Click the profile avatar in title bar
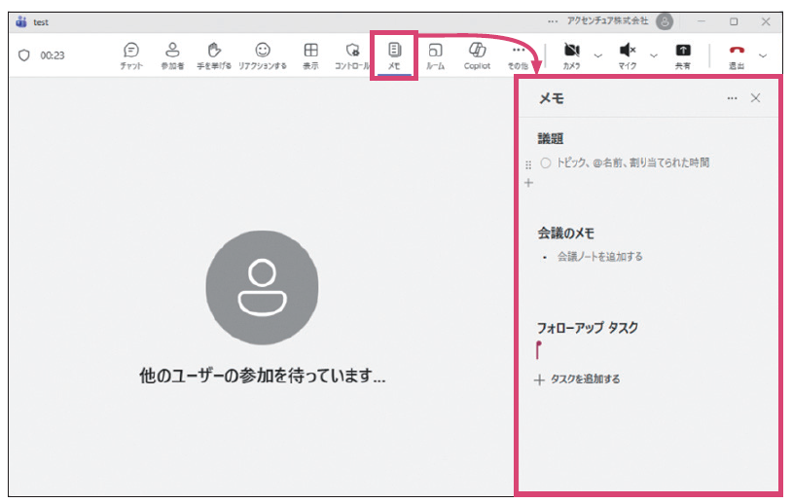 coord(665,21)
